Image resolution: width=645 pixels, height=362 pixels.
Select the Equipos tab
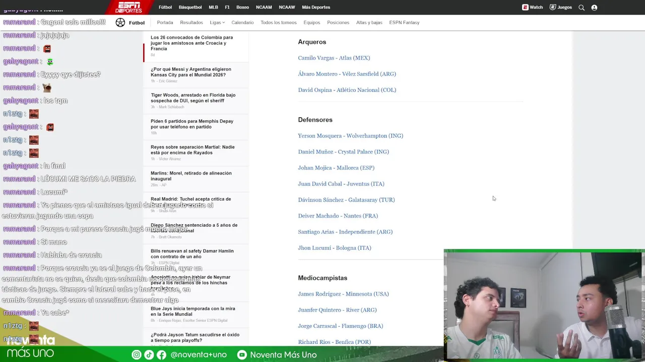[x=311, y=23]
